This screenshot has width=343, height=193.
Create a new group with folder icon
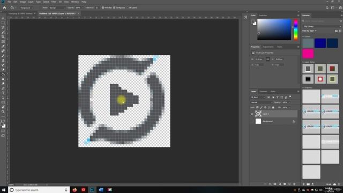[x=285, y=184]
